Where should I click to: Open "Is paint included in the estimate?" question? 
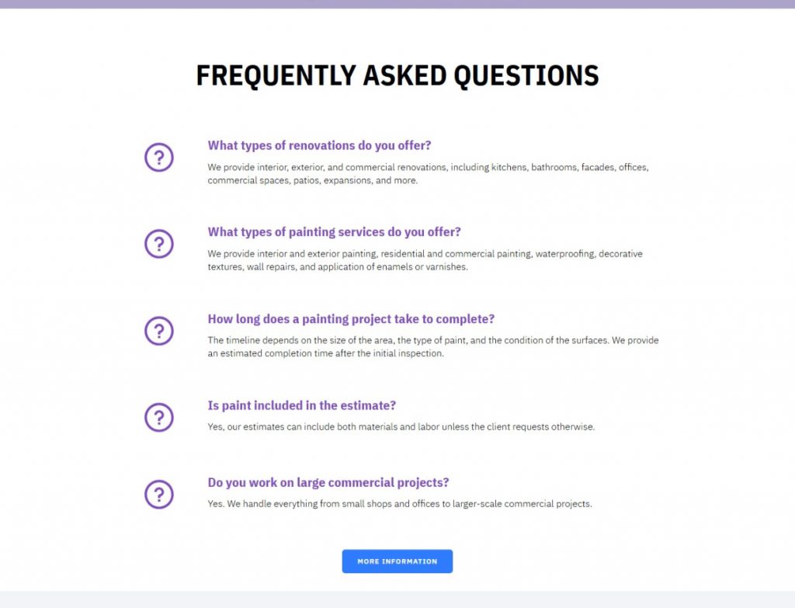(302, 405)
